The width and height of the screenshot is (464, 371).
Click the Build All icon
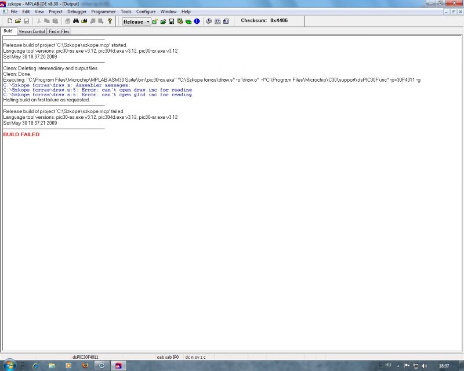(x=217, y=21)
